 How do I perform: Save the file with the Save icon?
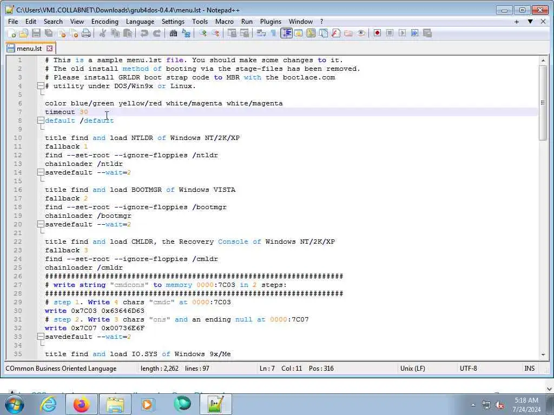click(x=36, y=33)
